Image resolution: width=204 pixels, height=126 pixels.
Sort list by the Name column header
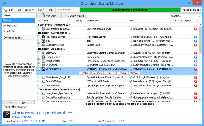[x=45, y=21]
